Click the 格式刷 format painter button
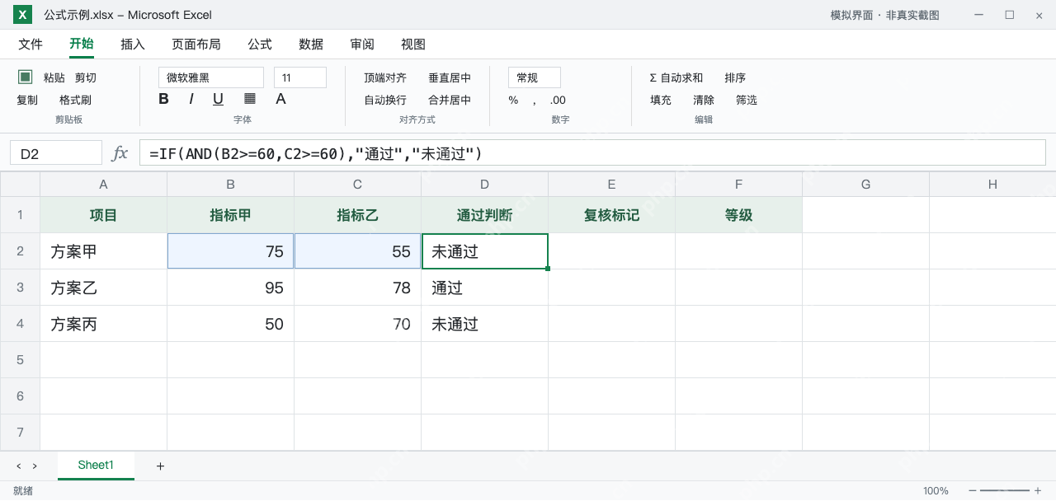Image resolution: width=1056 pixels, height=501 pixels. point(75,100)
